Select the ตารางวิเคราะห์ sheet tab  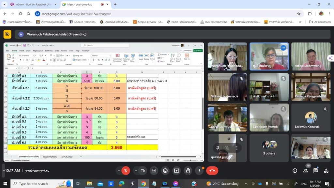pos(67,157)
